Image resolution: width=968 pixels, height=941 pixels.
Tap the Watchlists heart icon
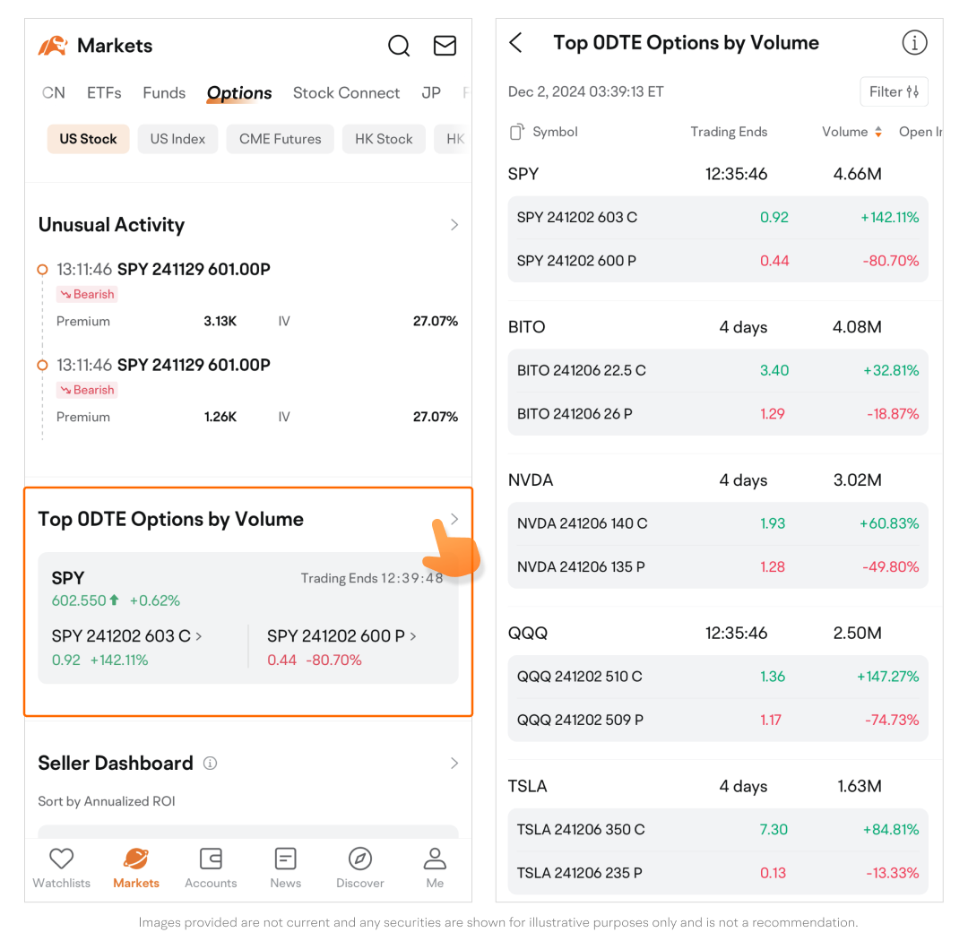pyautogui.click(x=61, y=859)
